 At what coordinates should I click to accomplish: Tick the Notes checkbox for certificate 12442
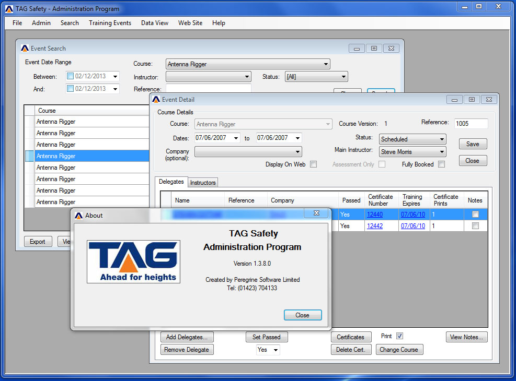tap(475, 225)
